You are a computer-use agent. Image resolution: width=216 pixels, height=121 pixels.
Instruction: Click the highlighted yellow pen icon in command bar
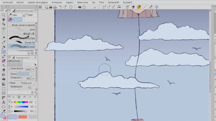pyautogui.click(x=139, y=7)
